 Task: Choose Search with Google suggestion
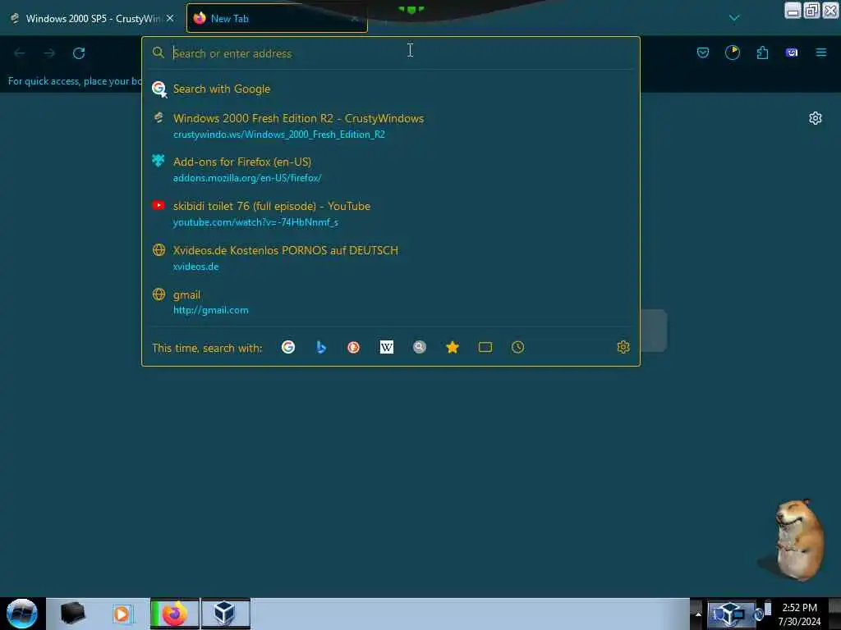pyautogui.click(x=391, y=89)
